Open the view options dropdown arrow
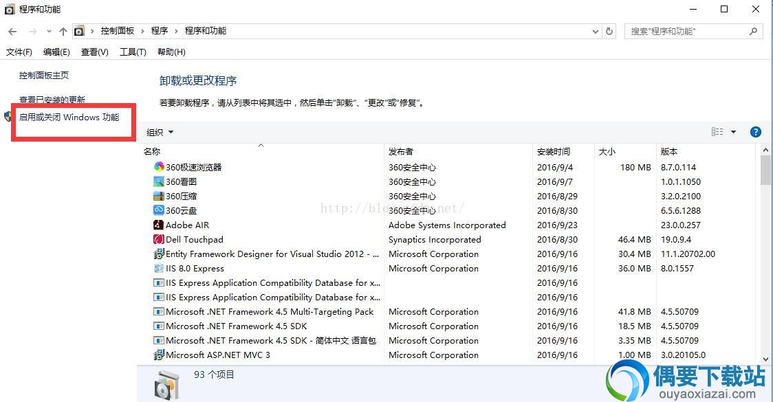This screenshot has width=773, height=402. pyautogui.click(x=733, y=131)
